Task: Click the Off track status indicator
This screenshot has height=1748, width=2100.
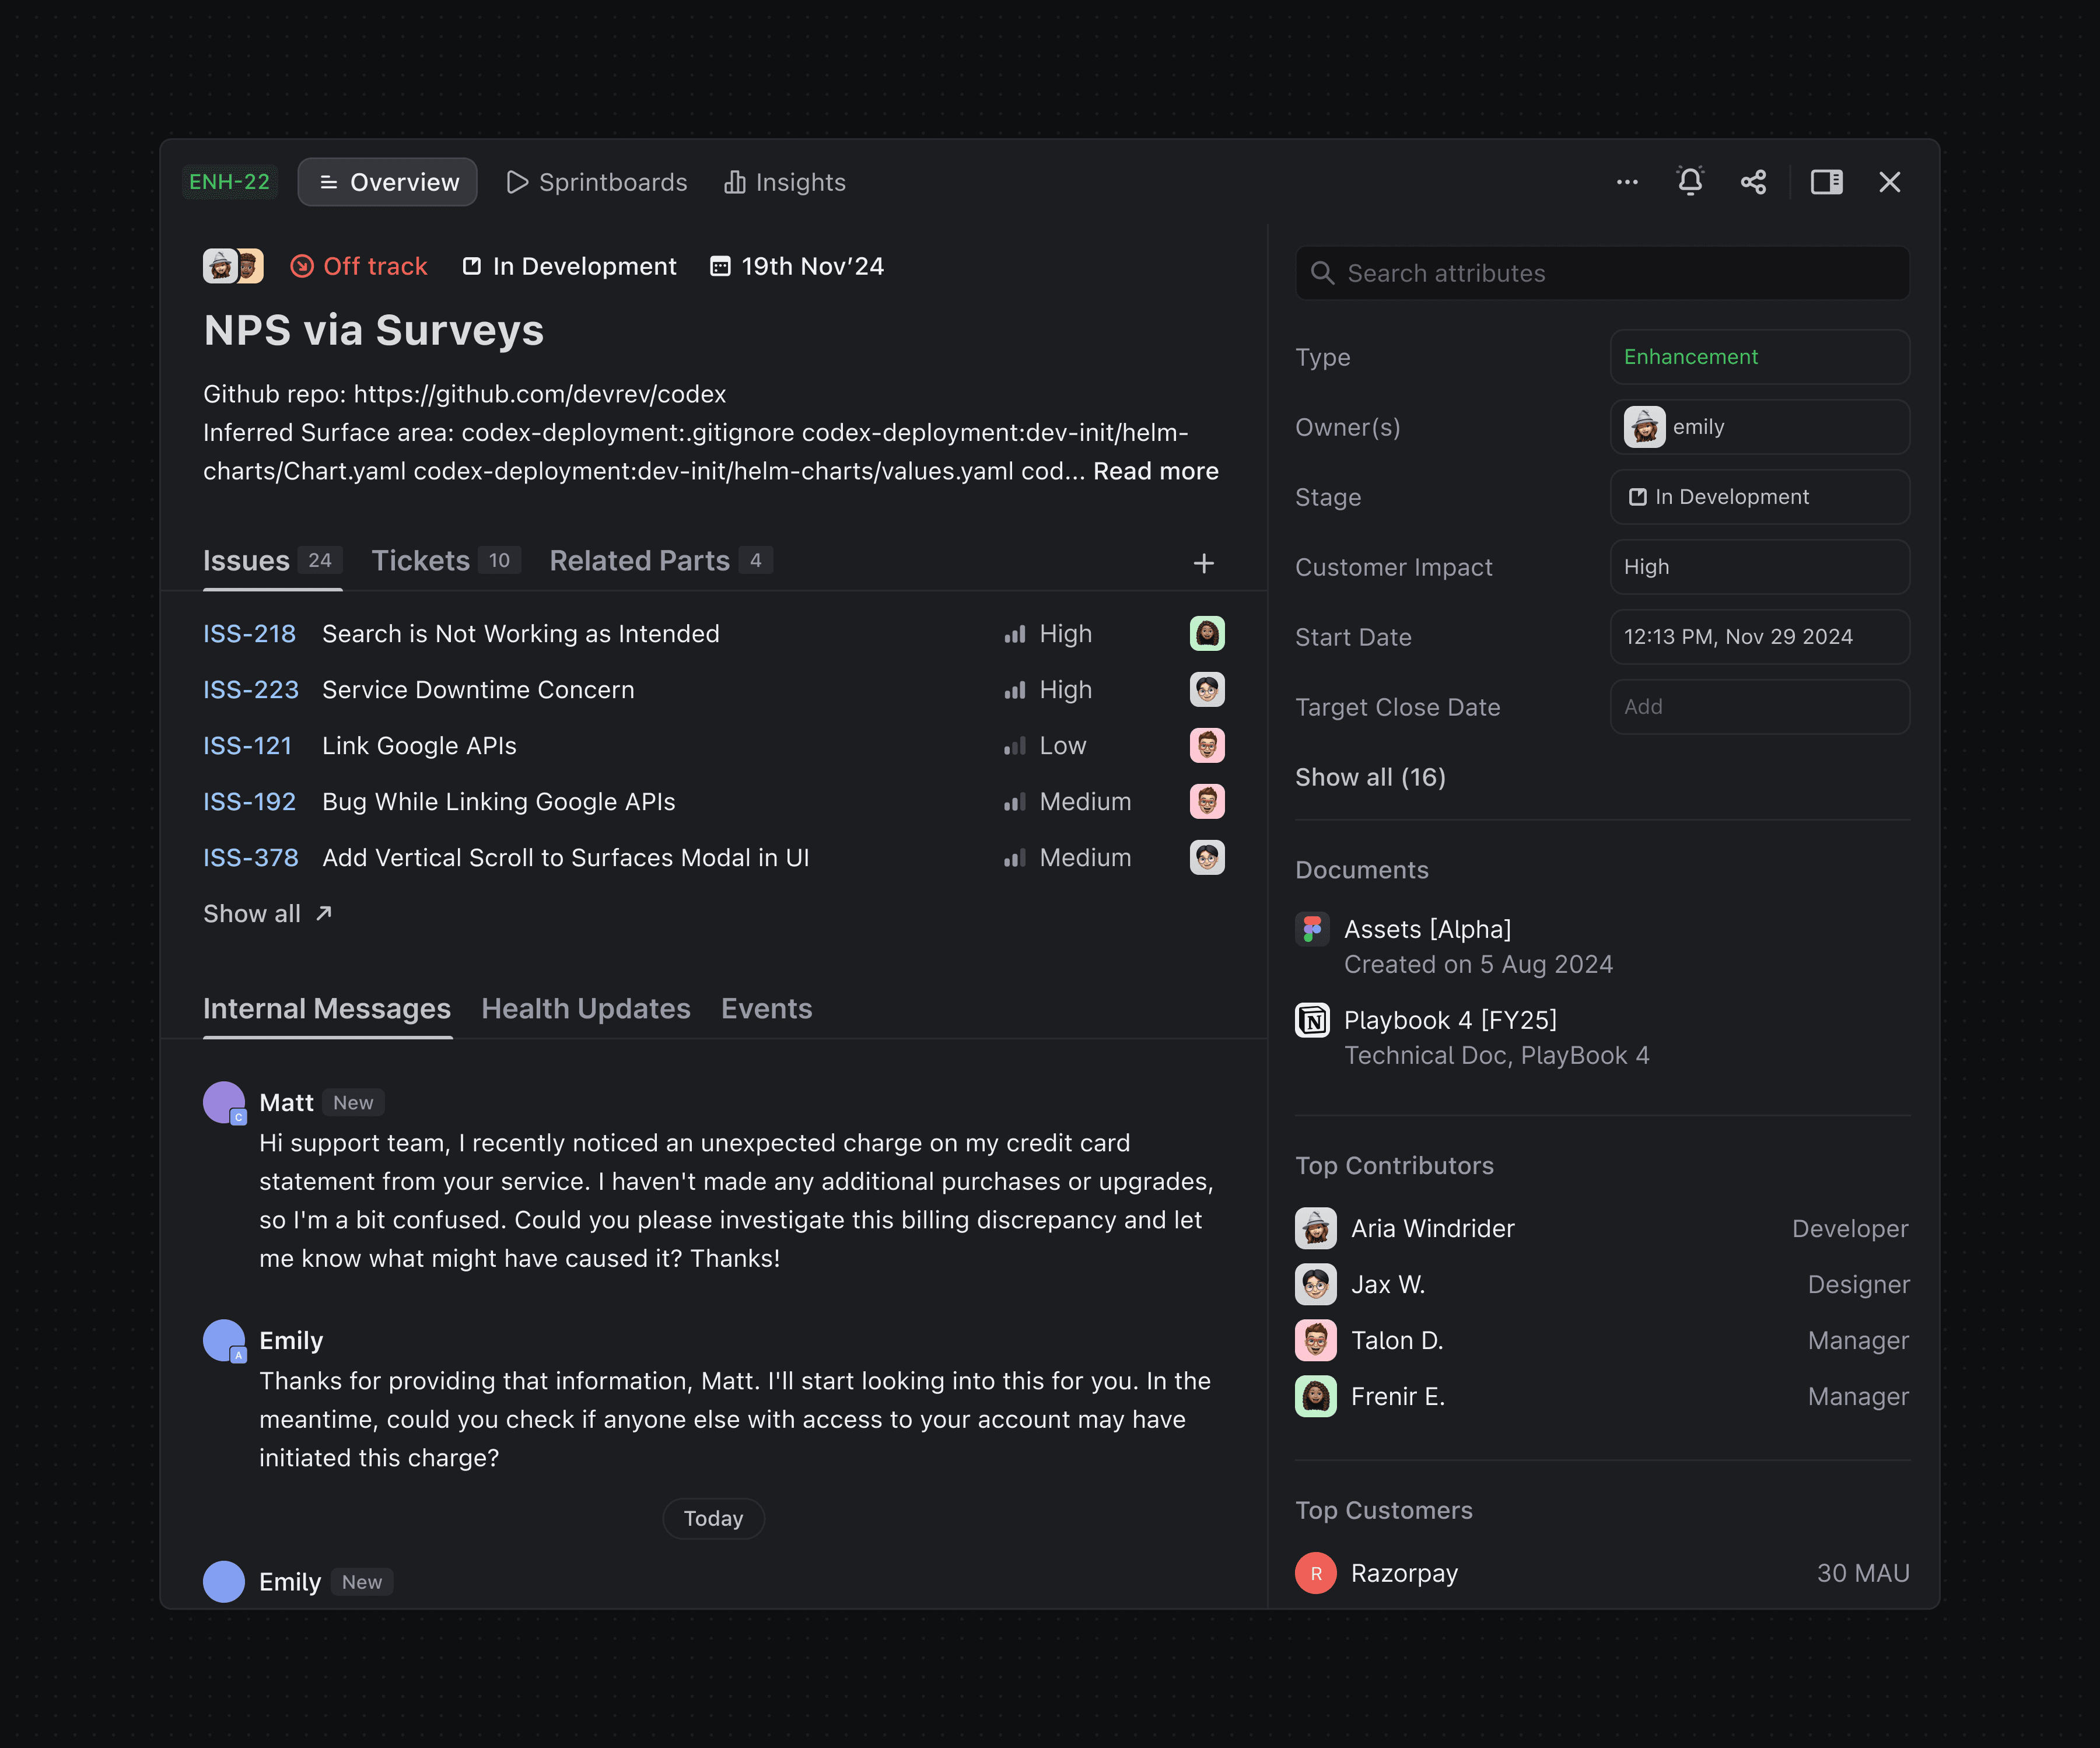Action: click(x=359, y=266)
